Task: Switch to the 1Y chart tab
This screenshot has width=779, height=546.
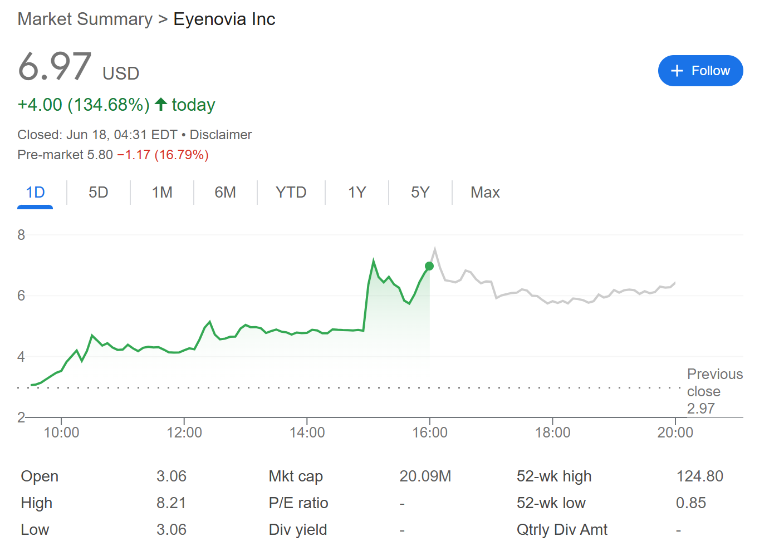Action: (x=357, y=193)
